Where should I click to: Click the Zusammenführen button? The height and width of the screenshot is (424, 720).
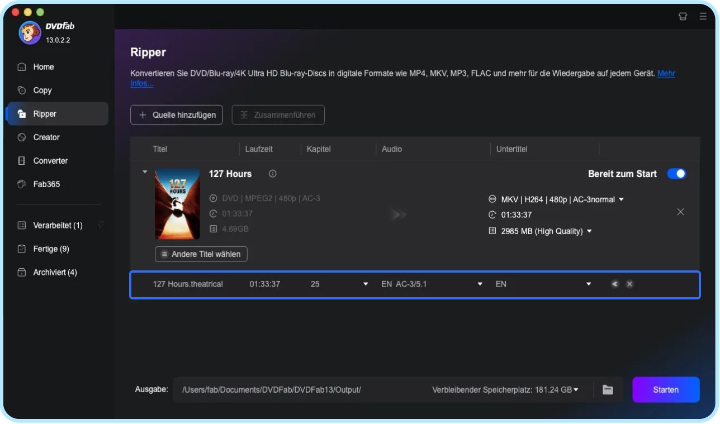click(x=278, y=115)
